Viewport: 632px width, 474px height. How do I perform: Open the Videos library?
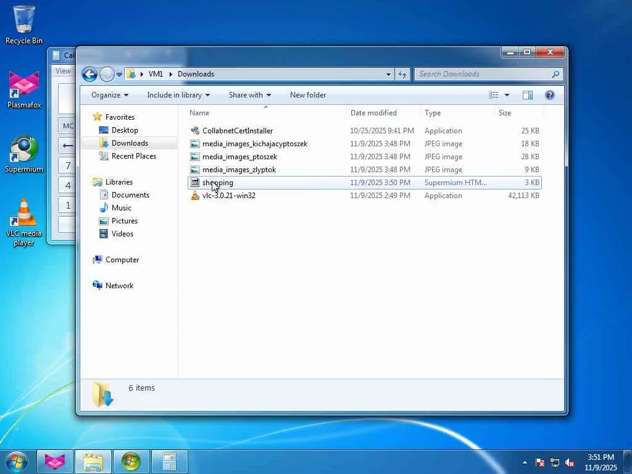tap(122, 234)
